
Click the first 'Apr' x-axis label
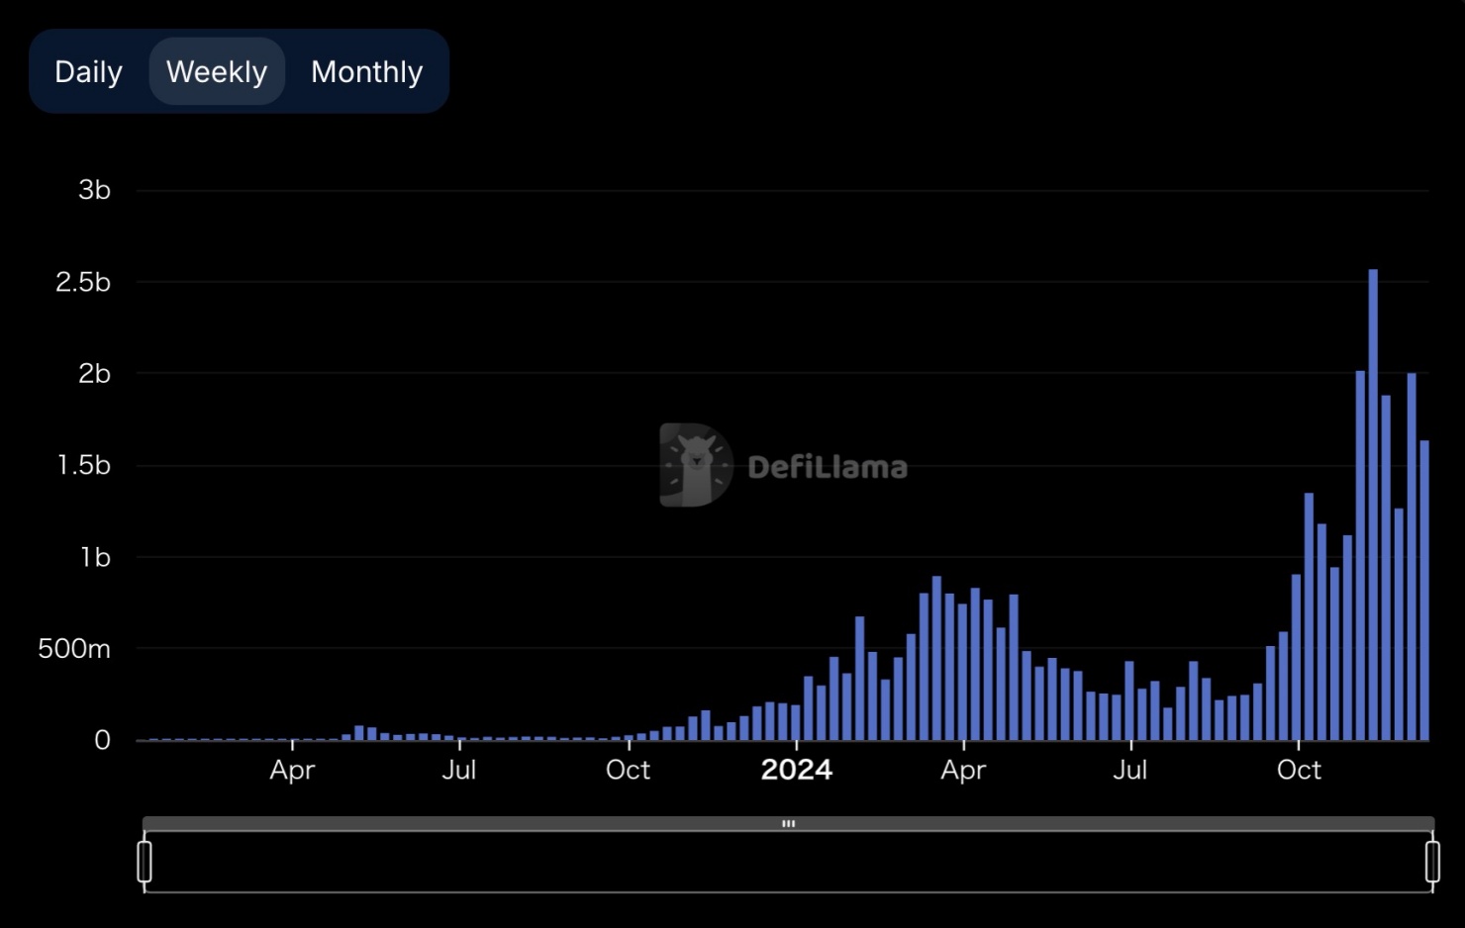(292, 770)
